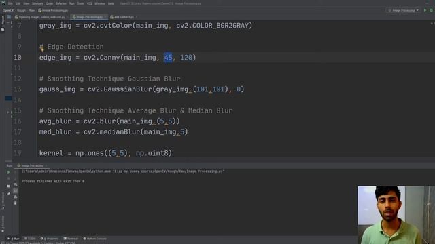Select the Image Processing tab in Run panel
Image resolution: width=435 pixels, height=244 pixels.
pyautogui.click(x=32, y=165)
